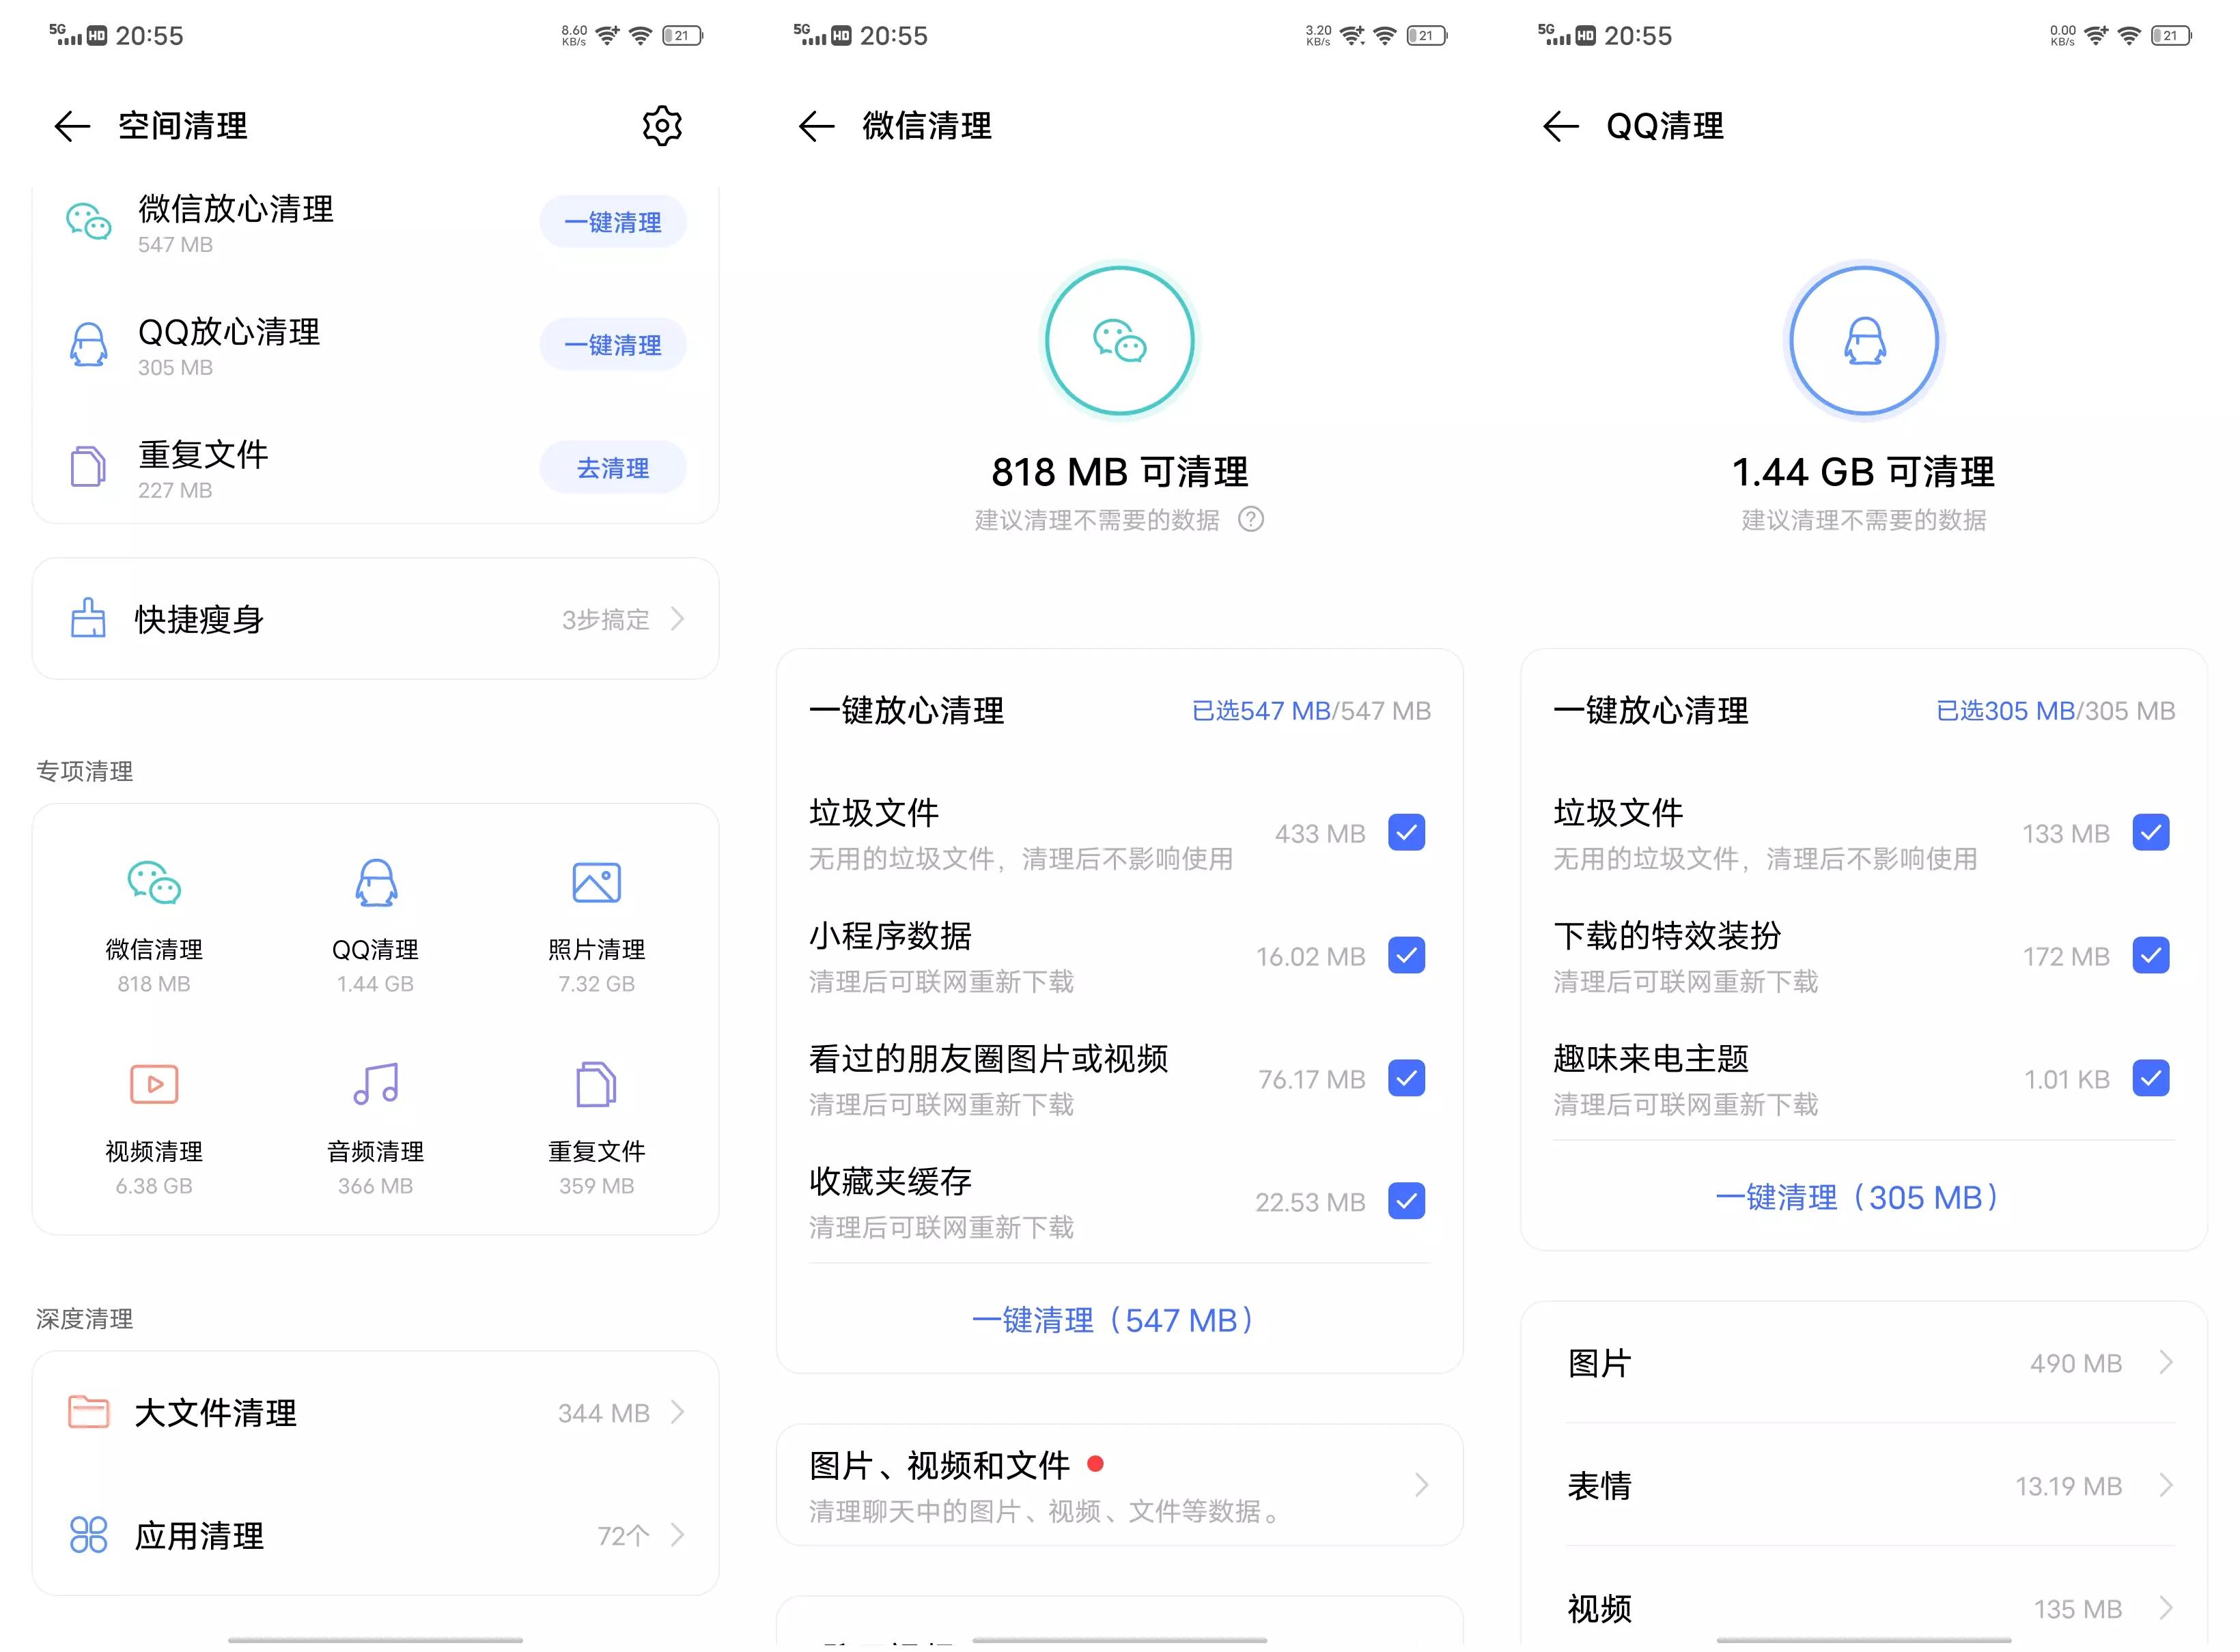Uncheck the downloaded effects checkbox (172 MB)
This screenshot has height=1652, width=2240.
2150,955
